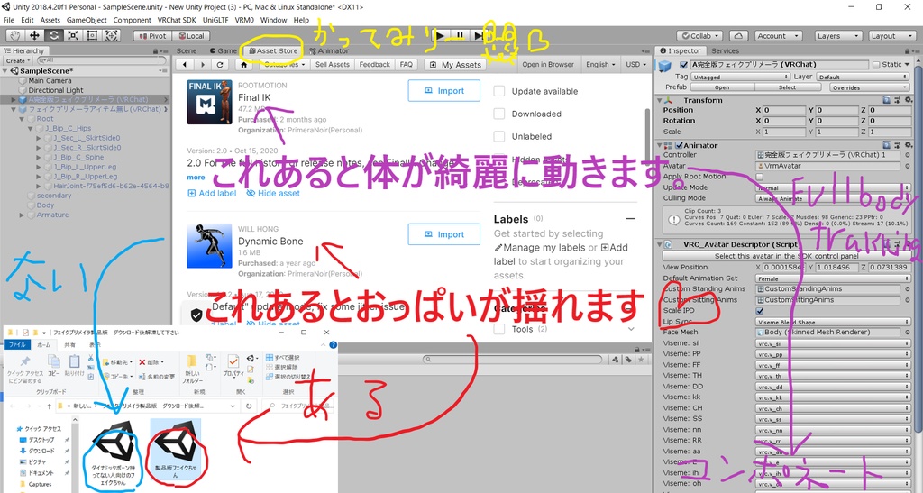Open the Collab dropdown

pos(699,36)
